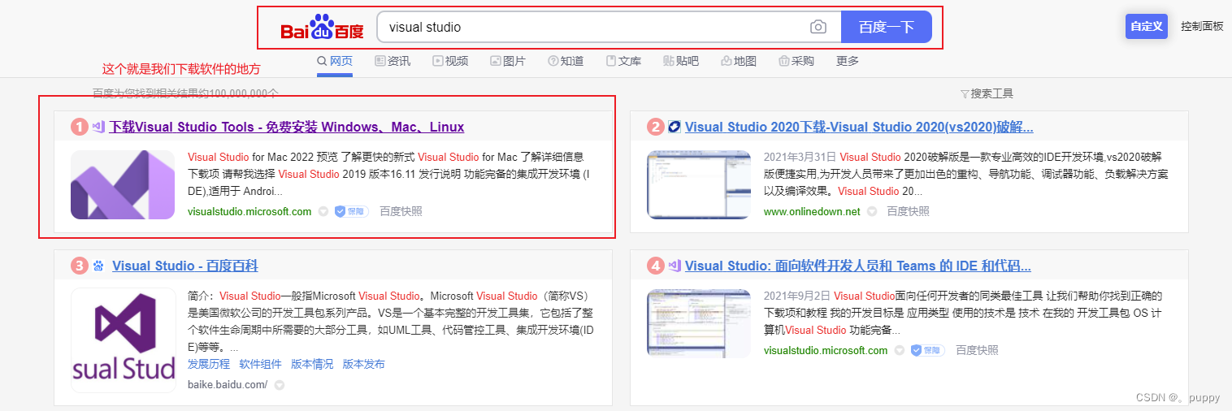Open www.onlinedown.net link
The height and width of the screenshot is (411, 1232).
pyautogui.click(x=812, y=211)
